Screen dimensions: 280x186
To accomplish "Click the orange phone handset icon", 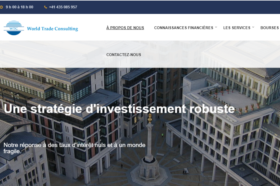I will [45, 7].
